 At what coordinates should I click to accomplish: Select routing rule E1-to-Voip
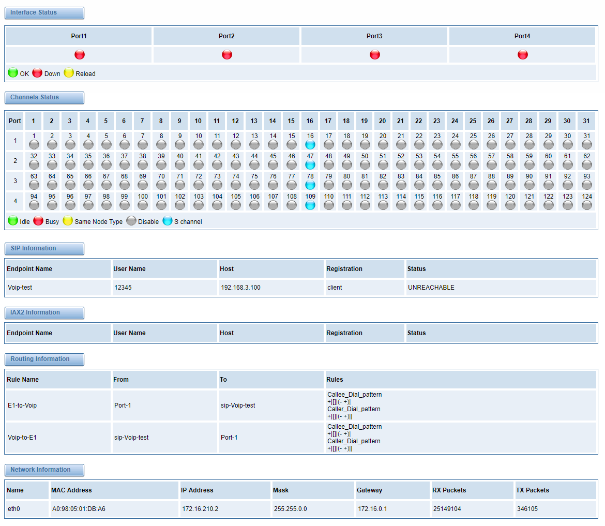[22, 405]
